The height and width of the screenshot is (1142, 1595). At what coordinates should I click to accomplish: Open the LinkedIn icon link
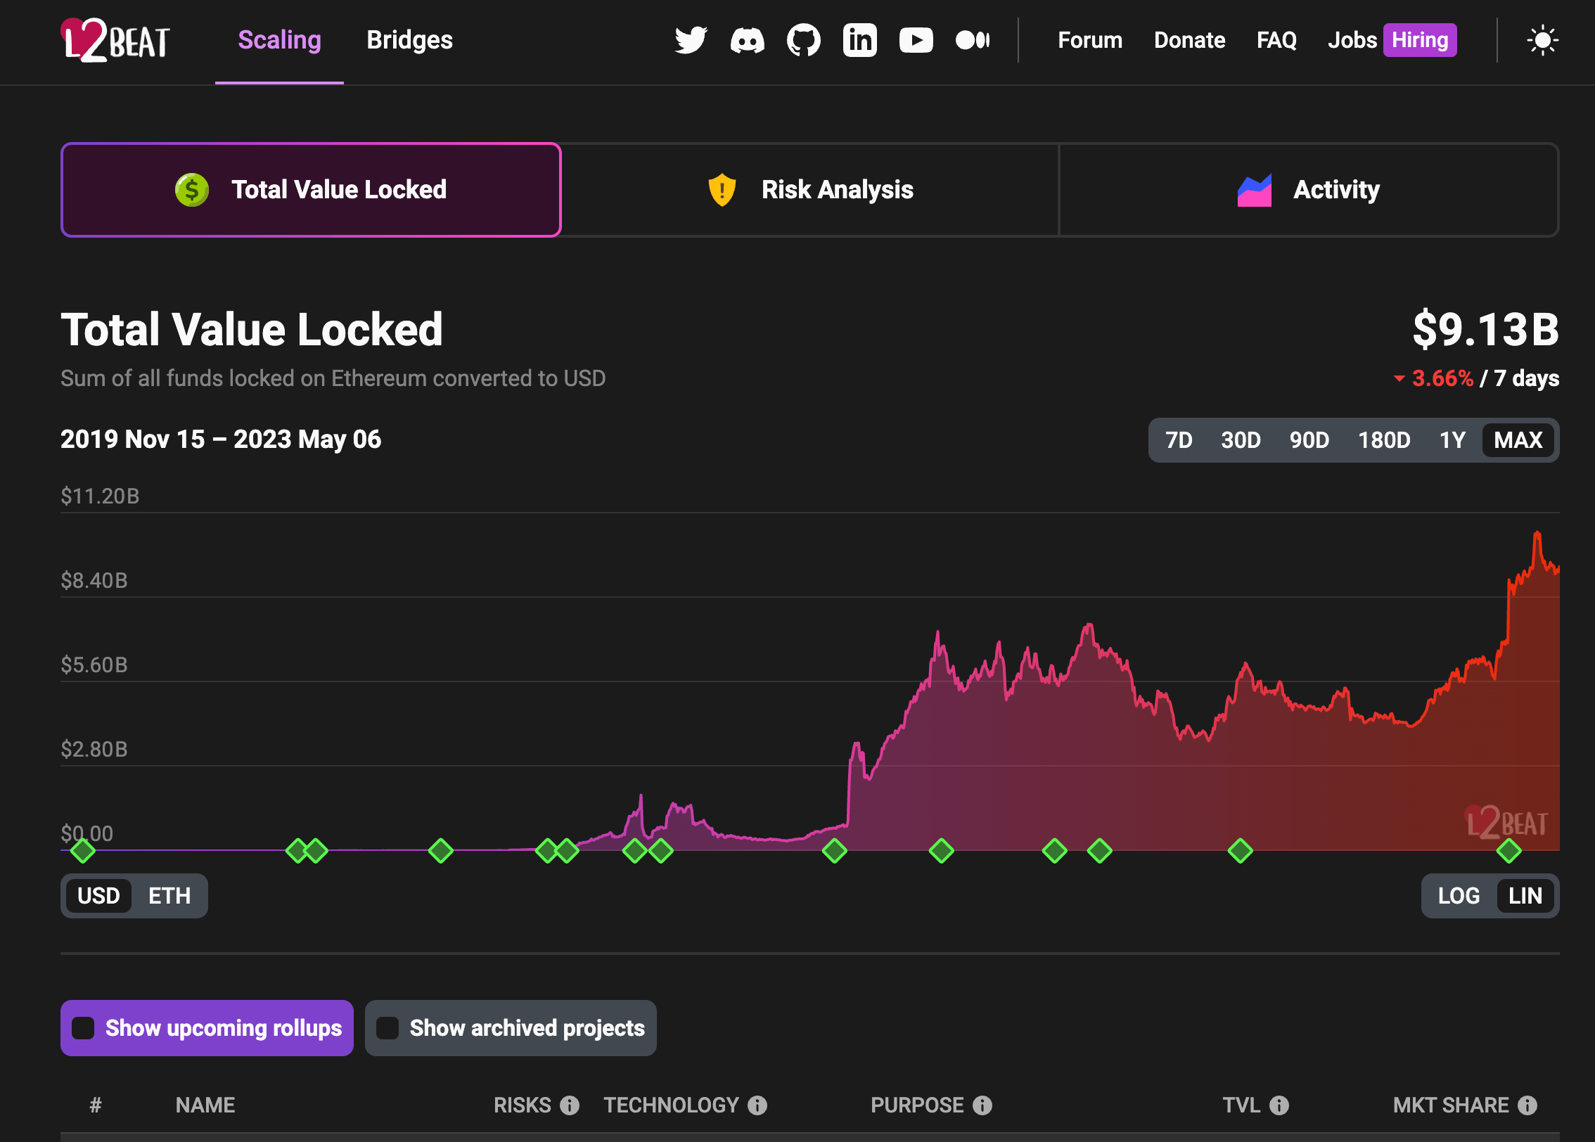pos(859,40)
